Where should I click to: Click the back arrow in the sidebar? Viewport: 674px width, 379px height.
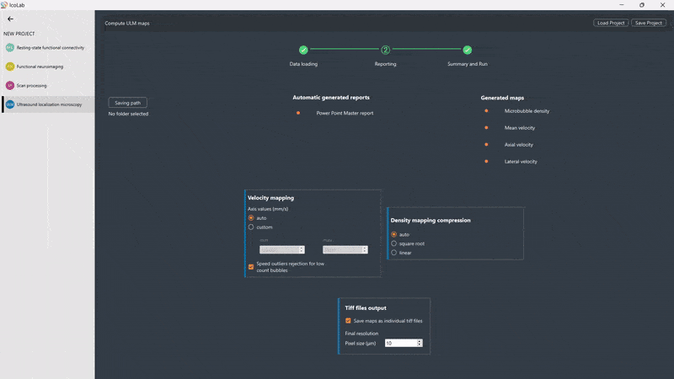tap(10, 19)
